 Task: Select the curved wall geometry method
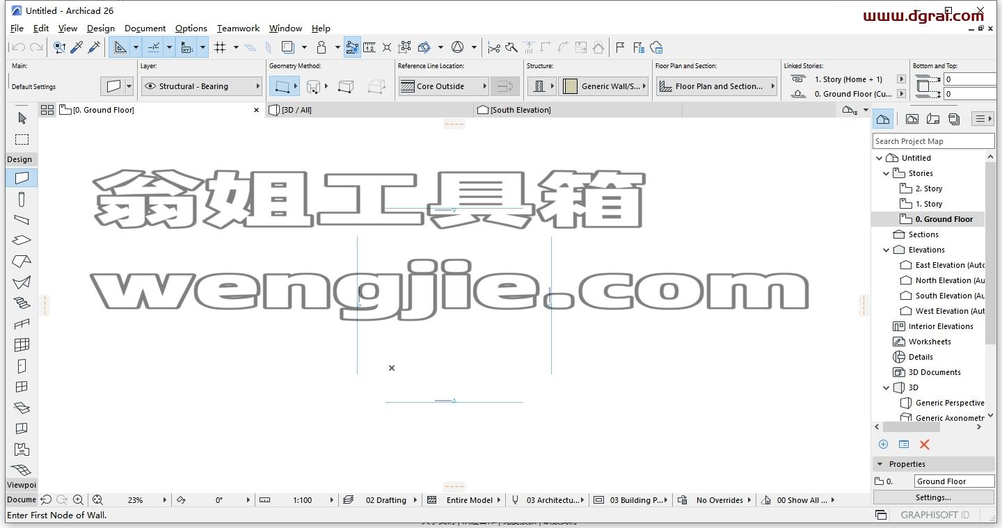click(313, 86)
